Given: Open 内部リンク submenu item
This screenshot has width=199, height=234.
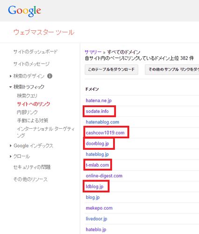Looking at the screenshot, I should point(27,112).
